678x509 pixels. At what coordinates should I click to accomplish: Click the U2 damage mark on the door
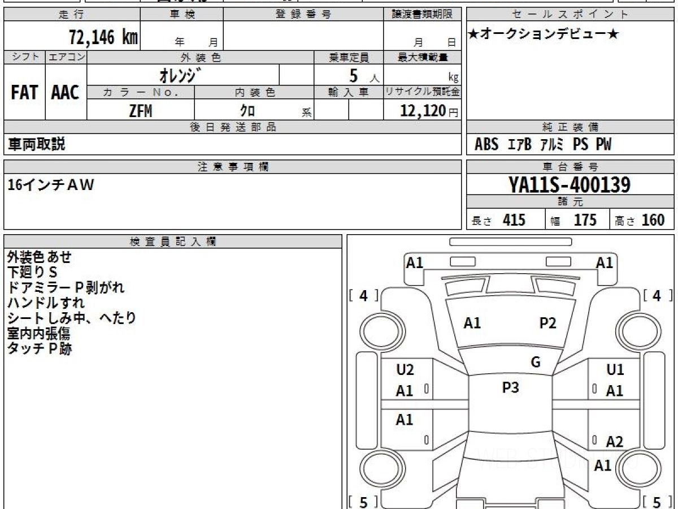(405, 370)
